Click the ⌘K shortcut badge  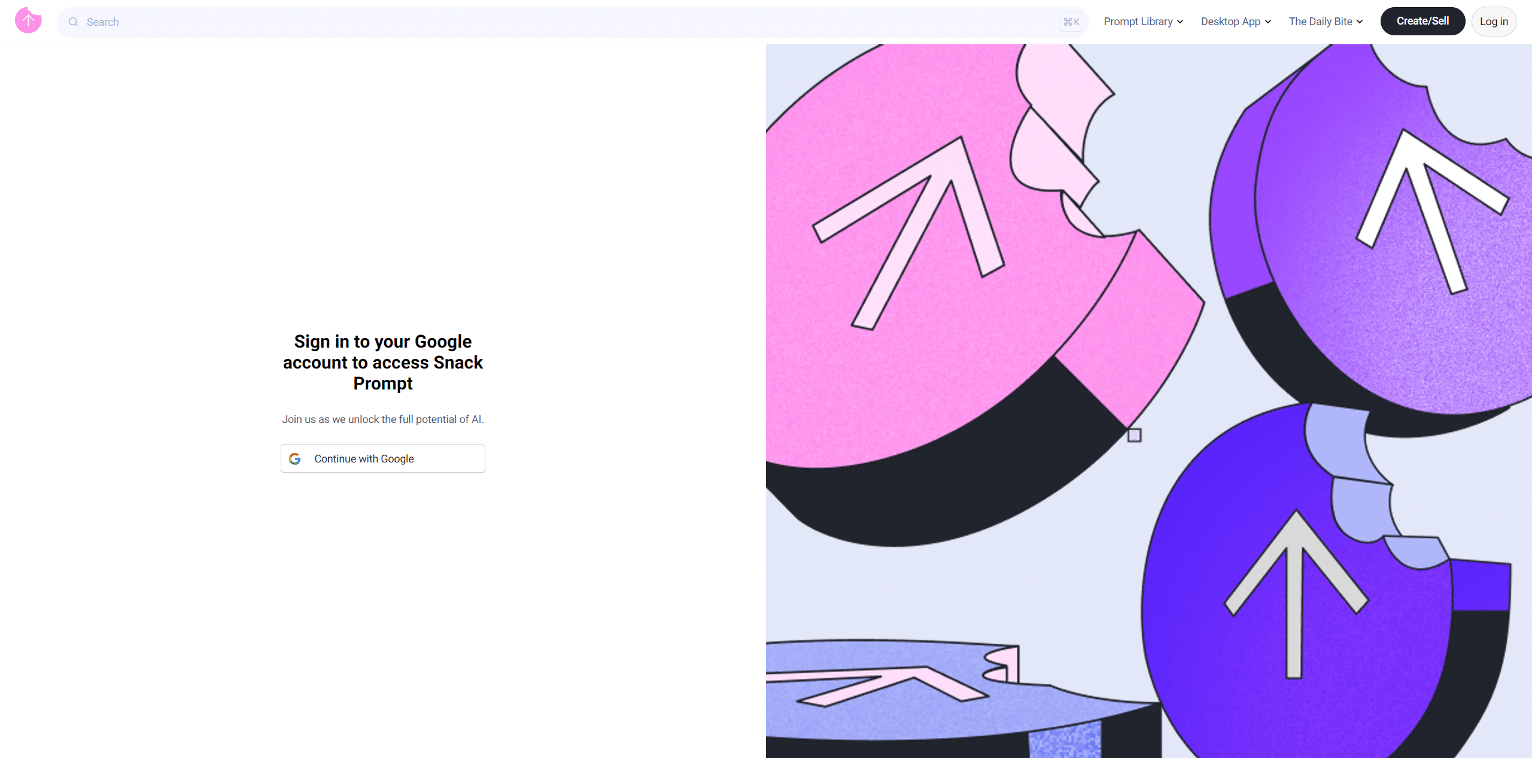coord(1071,22)
